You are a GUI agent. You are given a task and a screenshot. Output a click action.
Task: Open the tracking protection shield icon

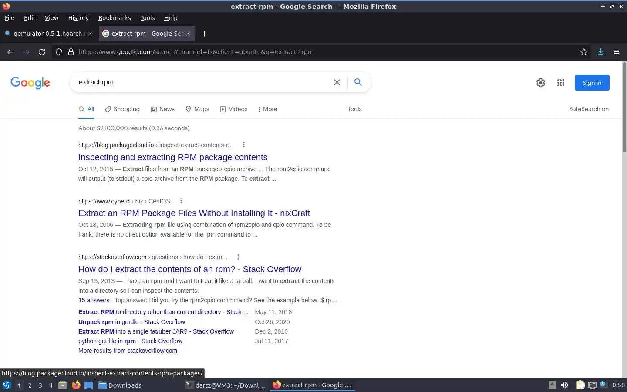(59, 52)
